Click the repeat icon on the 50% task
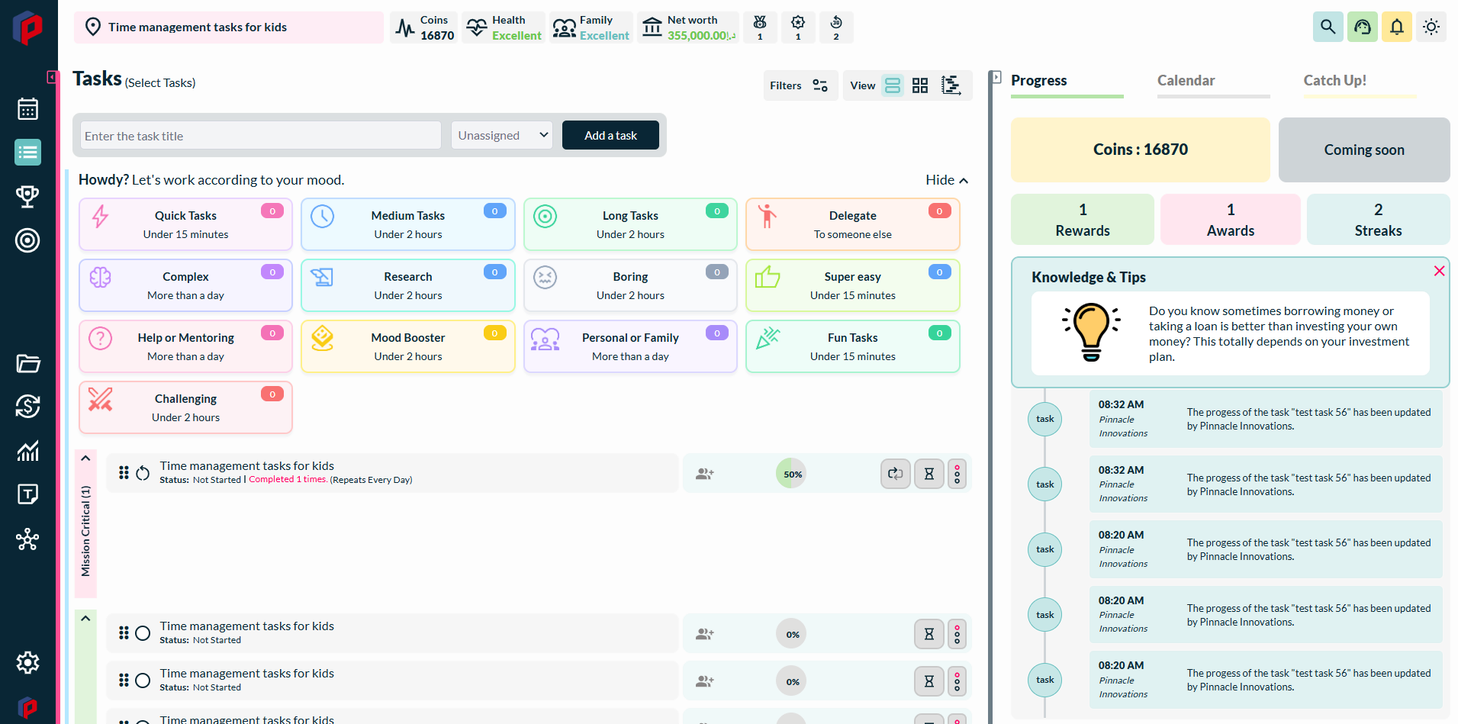 (896, 474)
